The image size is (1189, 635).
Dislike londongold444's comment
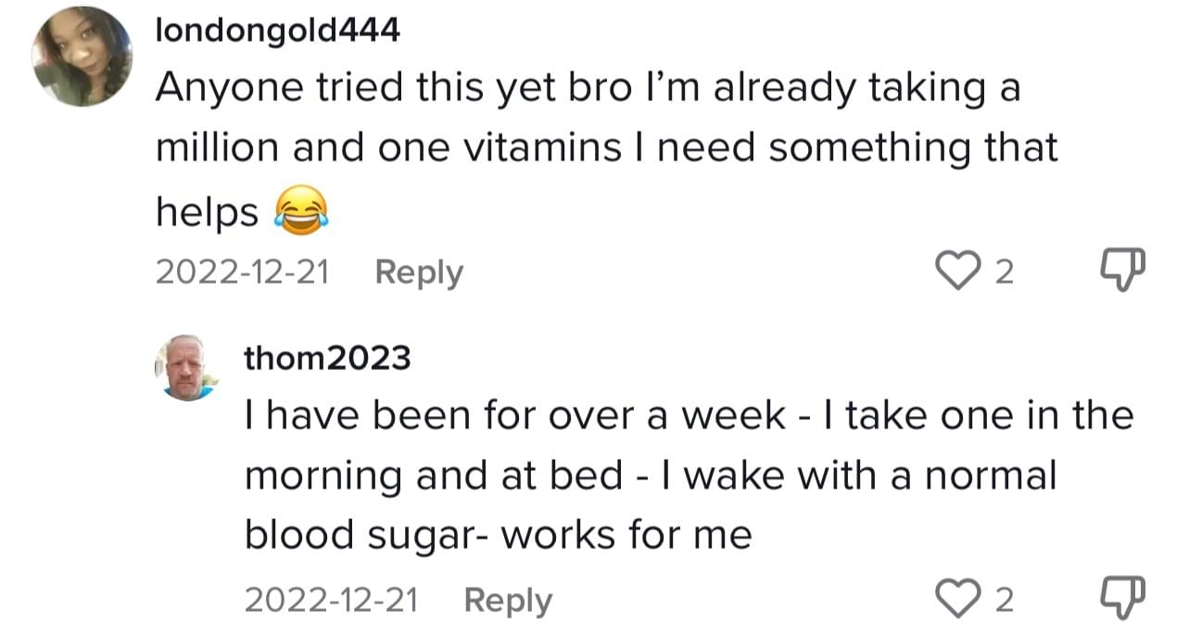click(x=1123, y=271)
